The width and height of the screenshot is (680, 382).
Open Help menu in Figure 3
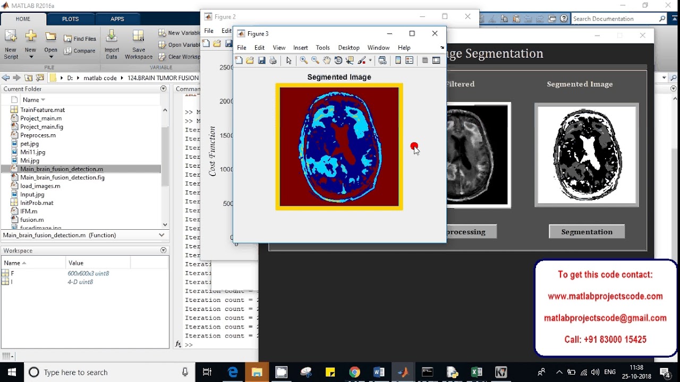tap(404, 48)
